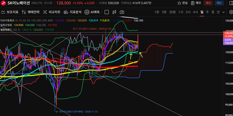Click the +5.33% change rate in header
The width and height of the screenshot is (233, 116).
(77, 3)
